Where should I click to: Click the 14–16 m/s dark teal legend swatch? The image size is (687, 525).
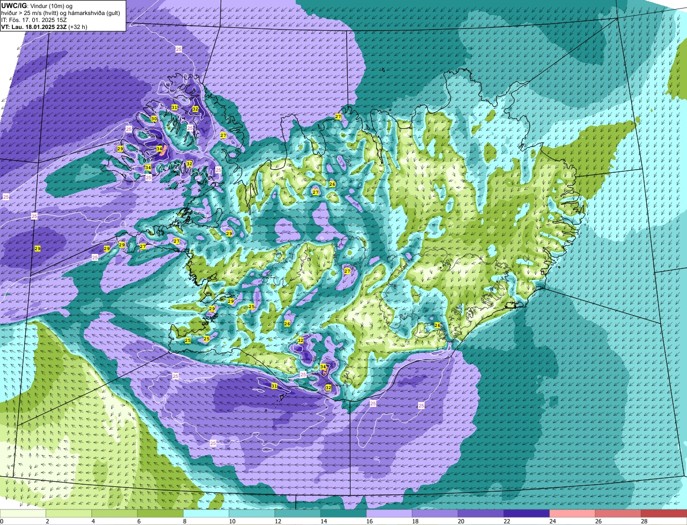pos(343,513)
